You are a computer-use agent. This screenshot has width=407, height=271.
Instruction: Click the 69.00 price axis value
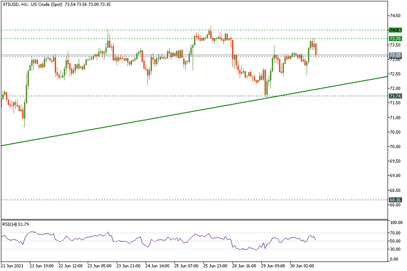click(x=394, y=176)
